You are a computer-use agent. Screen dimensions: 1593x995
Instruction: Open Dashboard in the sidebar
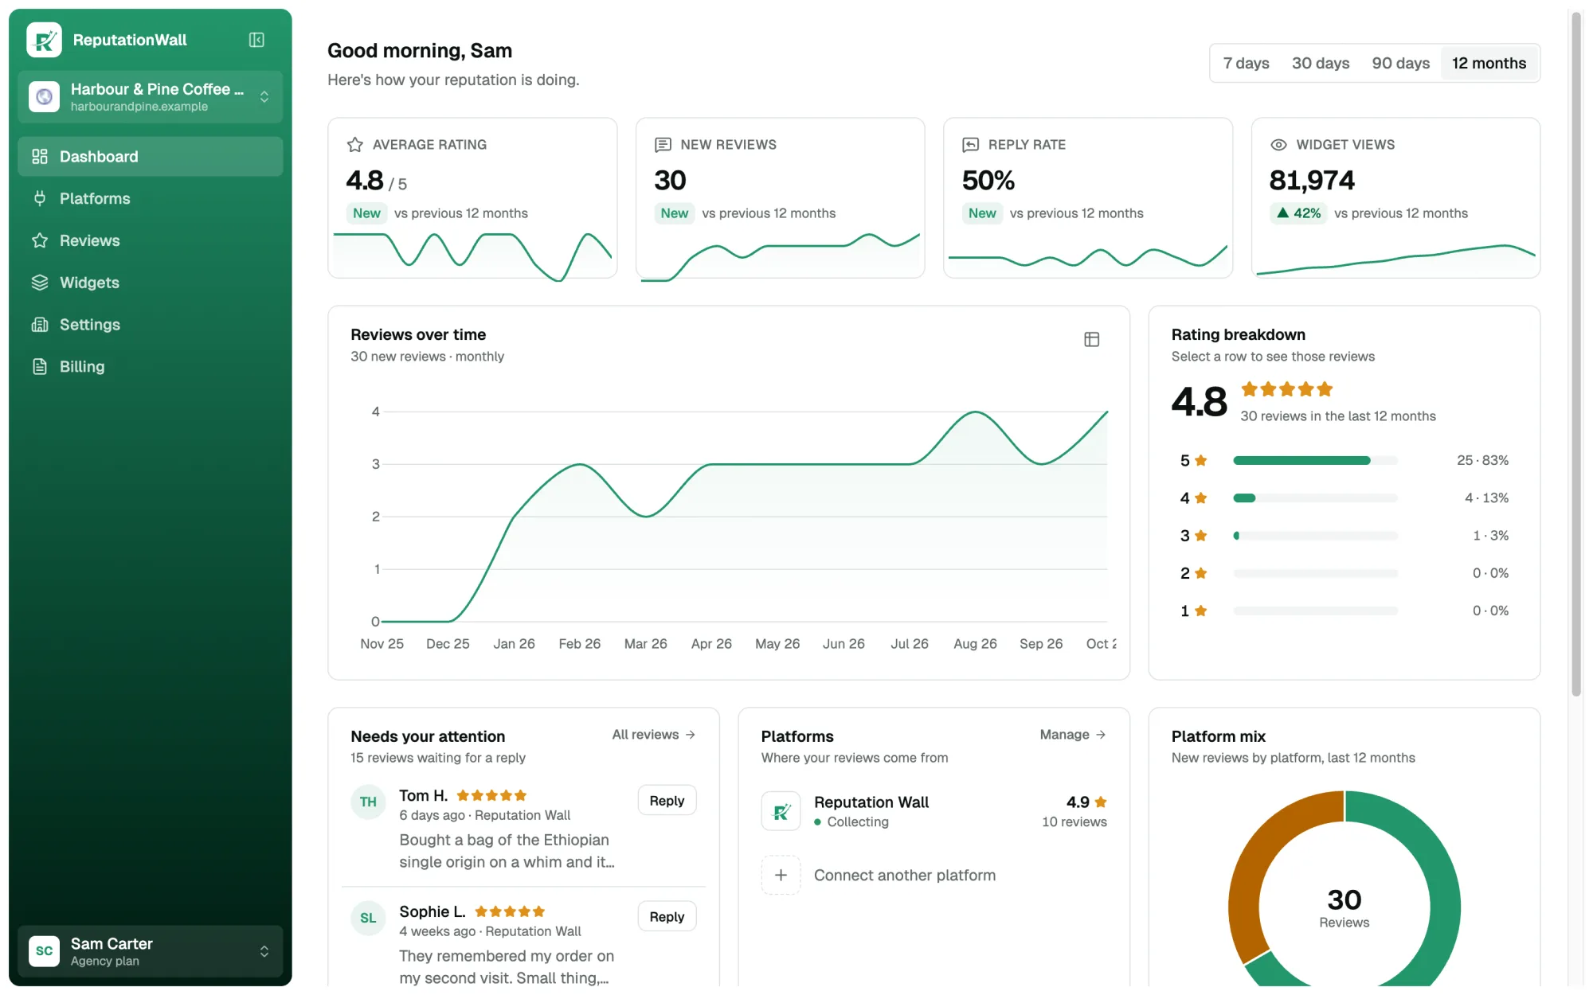tap(151, 157)
